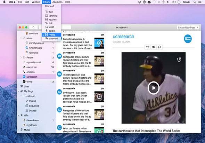Choose the answers filter

click(x=51, y=39)
